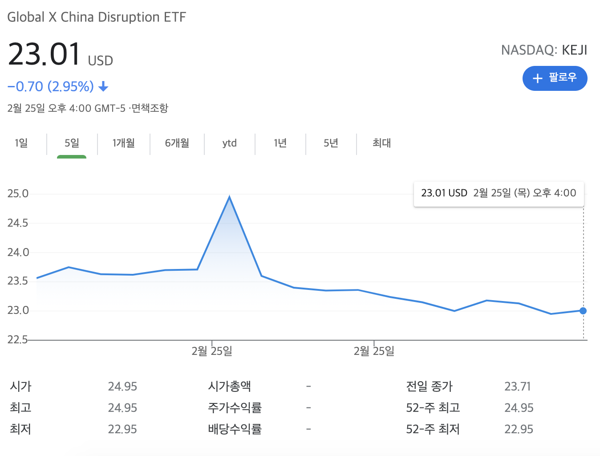Click the 52-주 최저 value 22.95
The height and width of the screenshot is (456, 600).
coord(519,429)
